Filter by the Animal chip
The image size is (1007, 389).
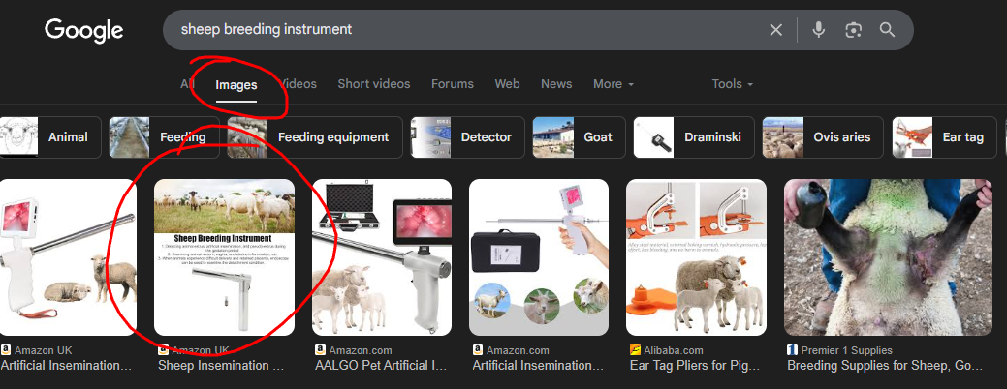50,137
